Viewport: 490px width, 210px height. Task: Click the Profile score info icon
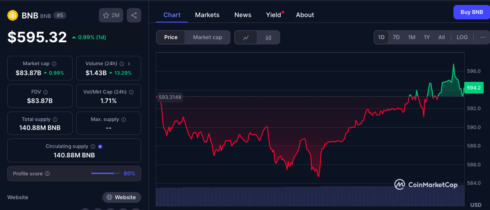(47, 174)
